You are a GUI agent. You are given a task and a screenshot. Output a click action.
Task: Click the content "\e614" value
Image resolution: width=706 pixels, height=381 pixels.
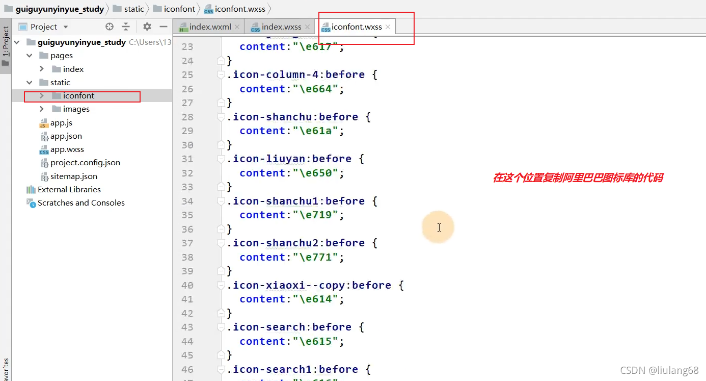pyautogui.click(x=315, y=299)
